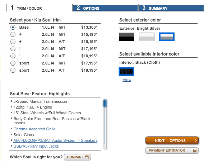Choose the black exterior color swatch
204x163 pixels.
click(126, 37)
